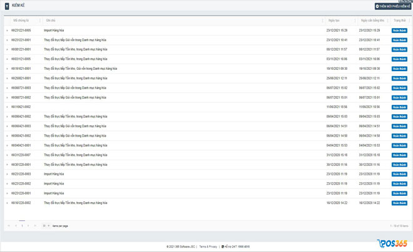Open the items per page dropdown
The image size is (413, 252).
coord(46,226)
